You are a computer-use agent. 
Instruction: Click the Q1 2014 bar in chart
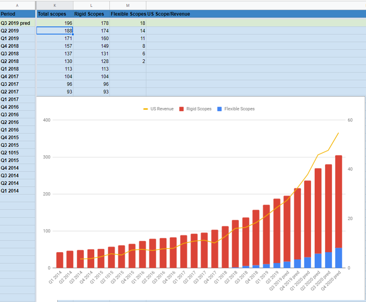60,260
